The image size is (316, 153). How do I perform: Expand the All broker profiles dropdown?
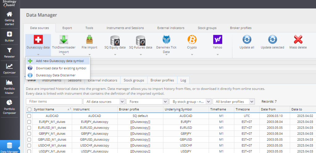(234, 101)
